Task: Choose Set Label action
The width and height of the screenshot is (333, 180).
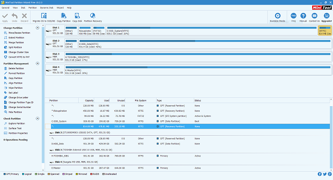Action: pos(11,93)
